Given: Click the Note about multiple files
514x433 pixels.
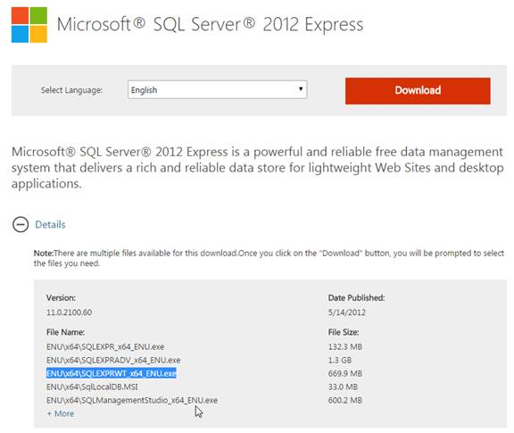Looking at the screenshot, I should tap(269, 258).
